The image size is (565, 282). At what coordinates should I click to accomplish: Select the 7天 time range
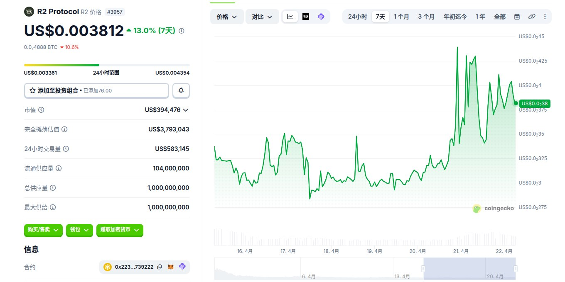click(381, 17)
